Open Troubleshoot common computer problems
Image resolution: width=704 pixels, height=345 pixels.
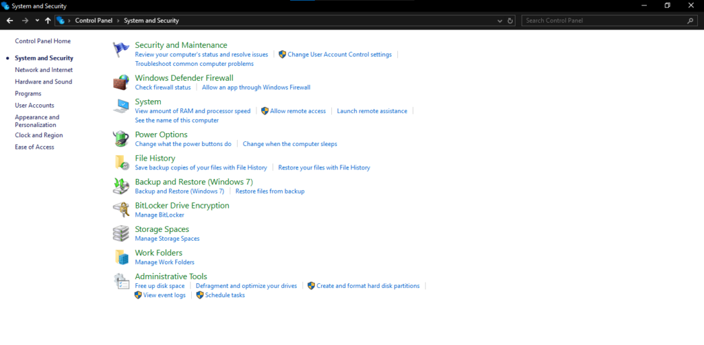(x=195, y=64)
